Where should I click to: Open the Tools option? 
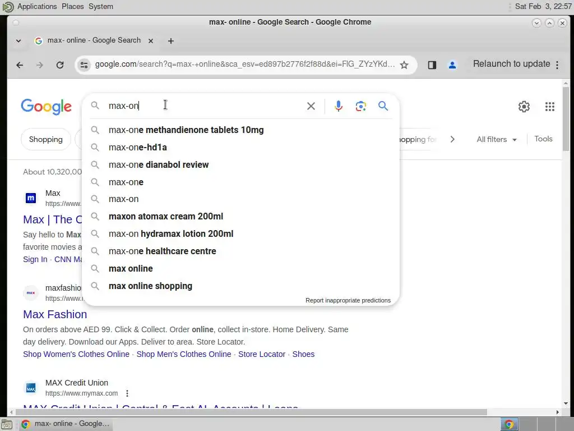(543, 139)
